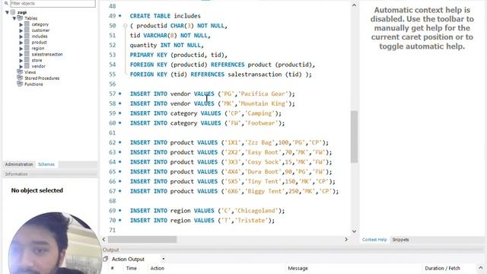Click the editor vertical scrollbar thumb

coord(354,137)
